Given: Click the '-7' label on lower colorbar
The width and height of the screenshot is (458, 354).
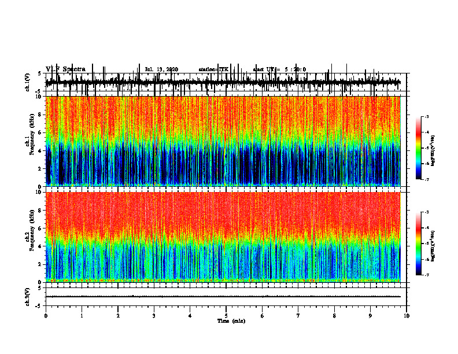Looking at the screenshot, I should [426, 275].
